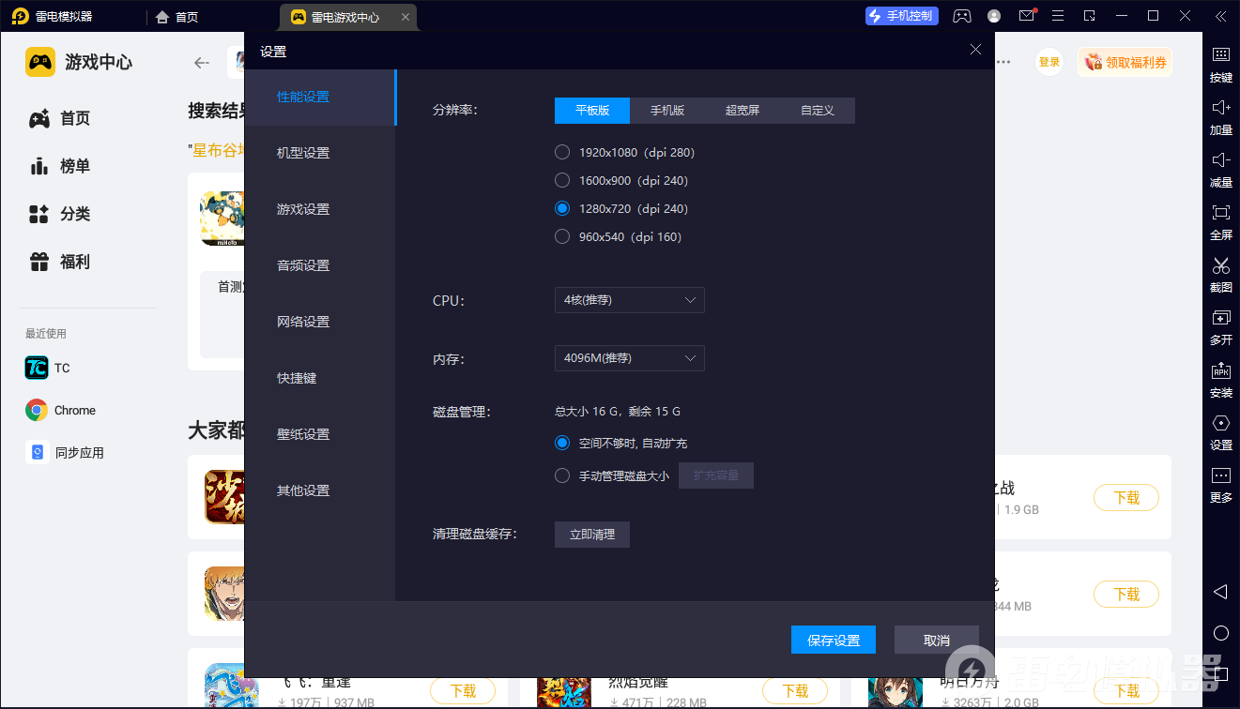Open Chrome from the recent apps list

coord(60,410)
